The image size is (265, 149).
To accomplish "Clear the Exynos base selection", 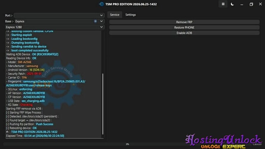I will point(95,21).
